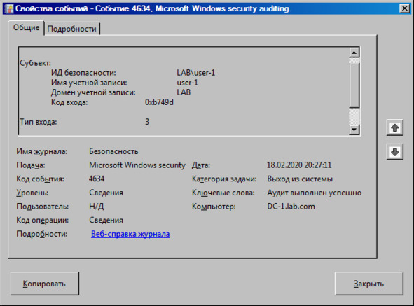Click the user-1 account name value
This screenshot has width=414, height=306.
click(187, 83)
